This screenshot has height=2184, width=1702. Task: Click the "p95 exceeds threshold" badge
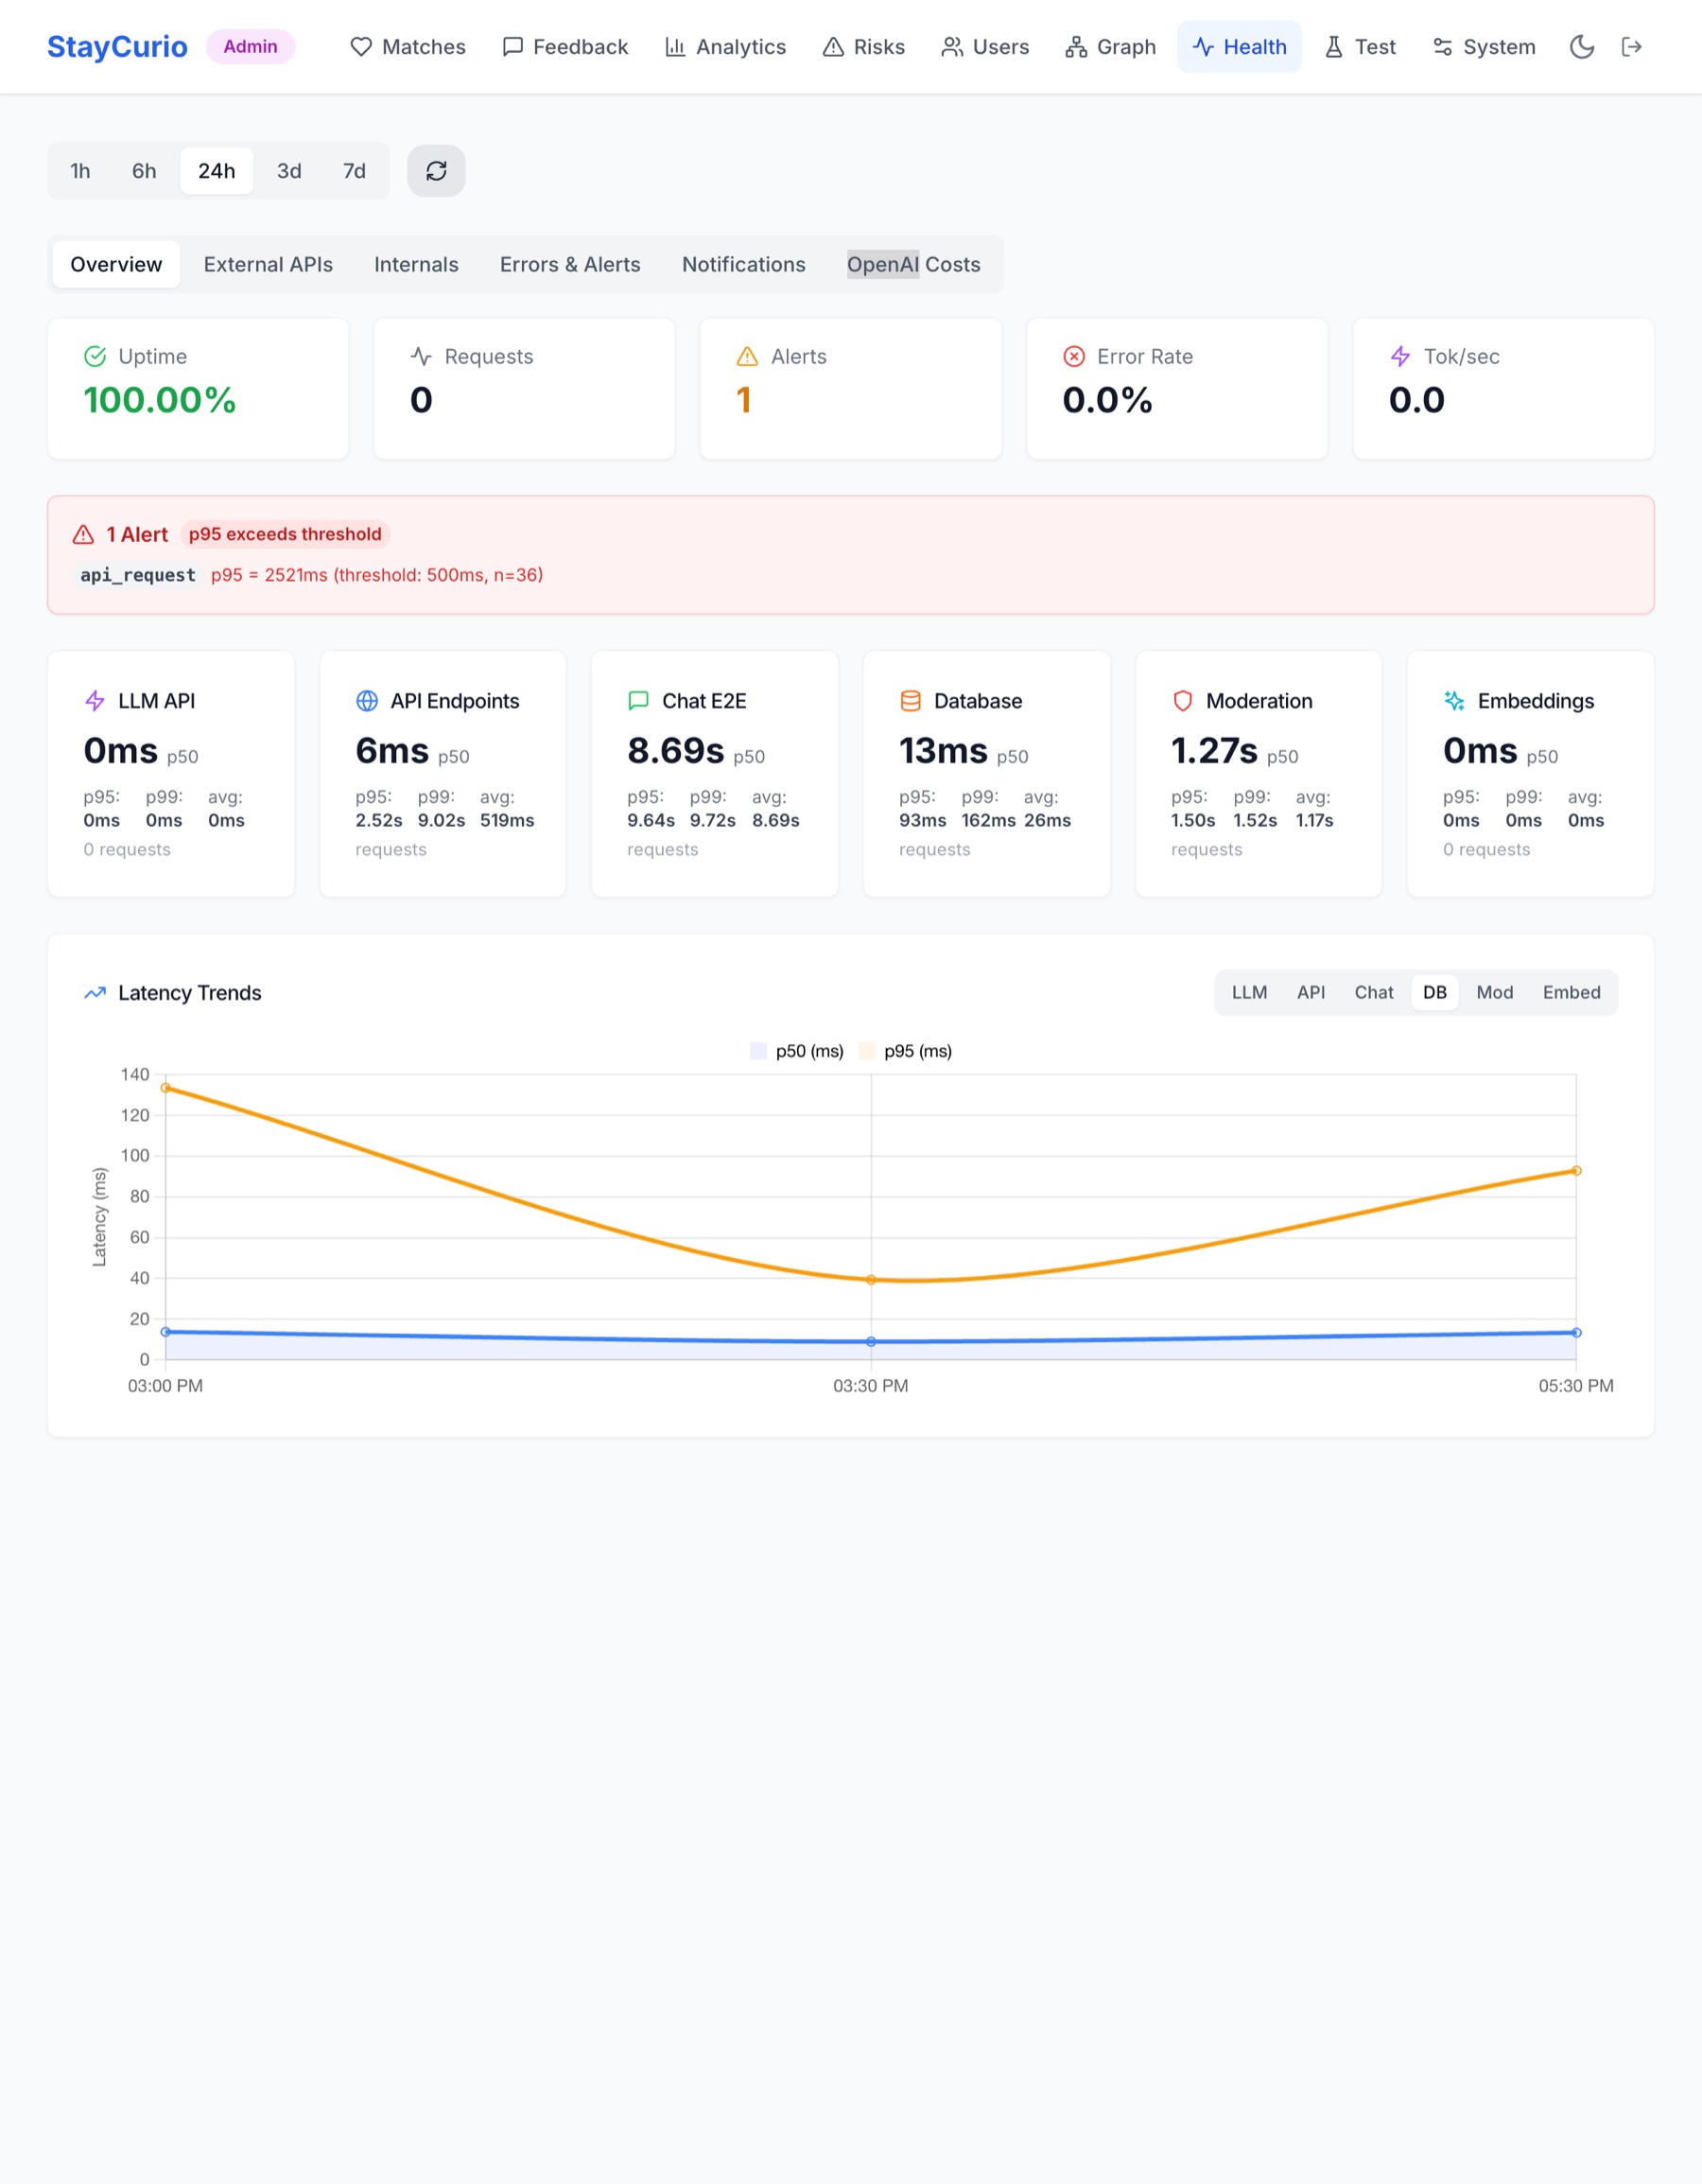coord(285,534)
